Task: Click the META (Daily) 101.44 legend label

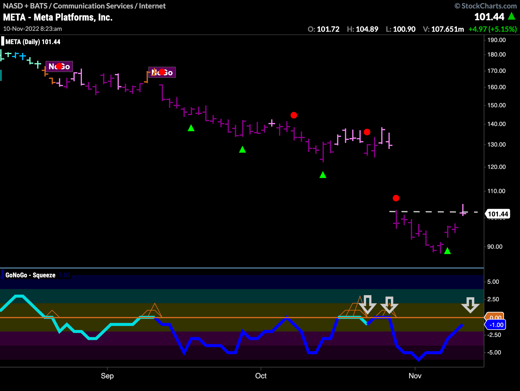Action: 33,42
